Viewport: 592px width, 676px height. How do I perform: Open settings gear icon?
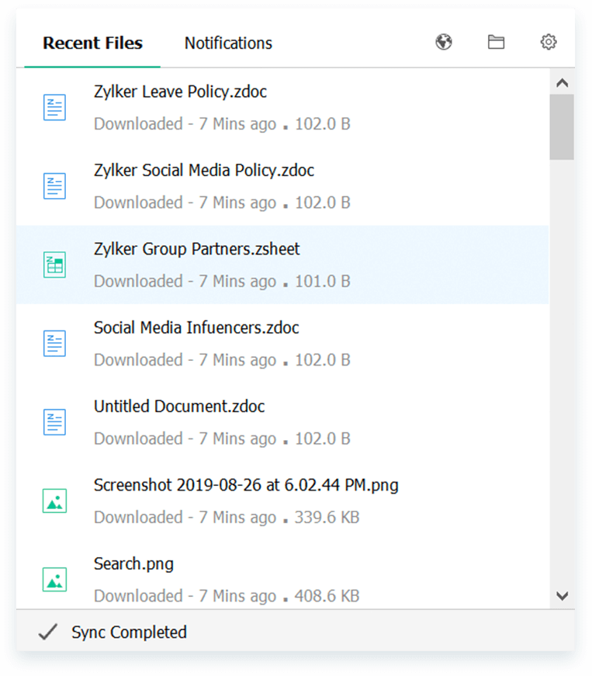click(549, 43)
